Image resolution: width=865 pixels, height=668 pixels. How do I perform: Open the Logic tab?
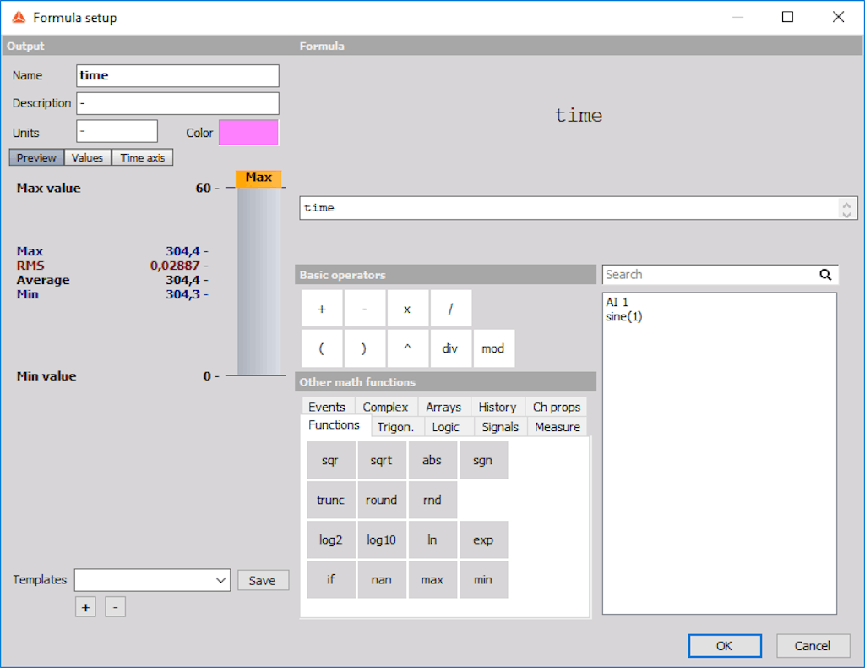(445, 427)
